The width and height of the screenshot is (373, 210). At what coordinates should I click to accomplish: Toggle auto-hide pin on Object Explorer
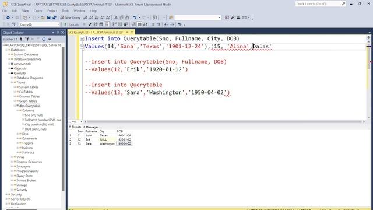(x=58, y=33)
